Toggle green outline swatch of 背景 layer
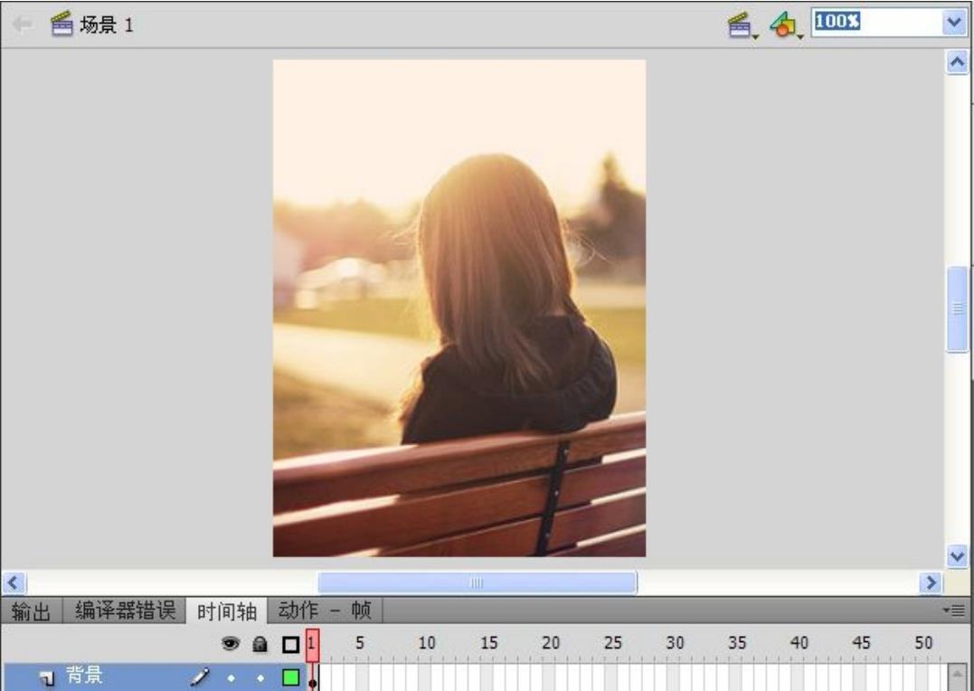This screenshot has height=691, width=974. pyautogui.click(x=290, y=676)
